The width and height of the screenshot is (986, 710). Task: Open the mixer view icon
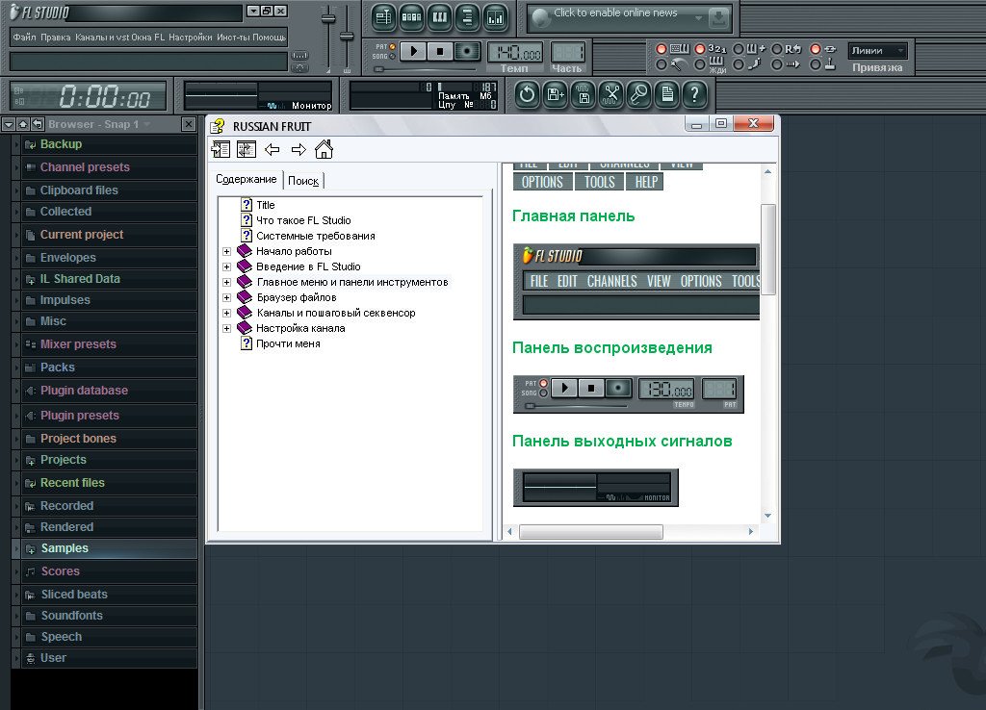(495, 16)
